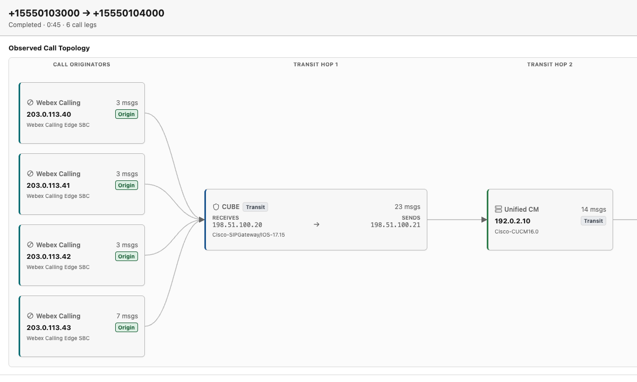Image resolution: width=637 pixels, height=382 pixels.
Task: Click the Cisco-SIPGateway/IOS-17.15 user agent text
Action: tap(248, 235)
